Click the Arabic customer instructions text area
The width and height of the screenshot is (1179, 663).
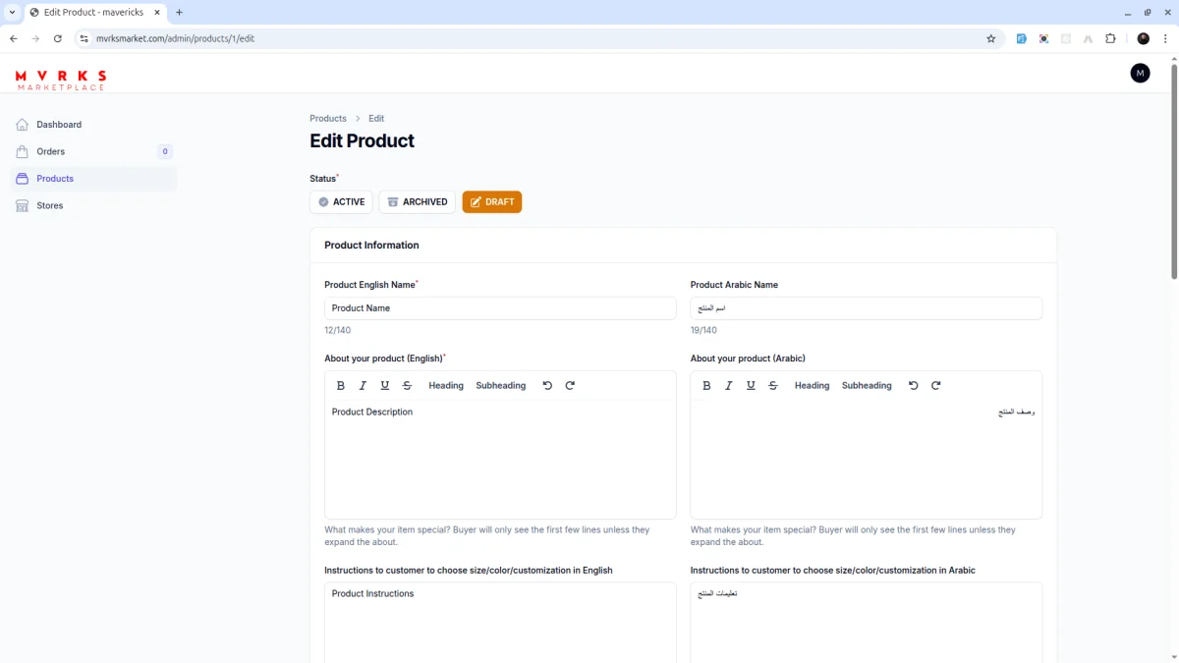(866, 623)
